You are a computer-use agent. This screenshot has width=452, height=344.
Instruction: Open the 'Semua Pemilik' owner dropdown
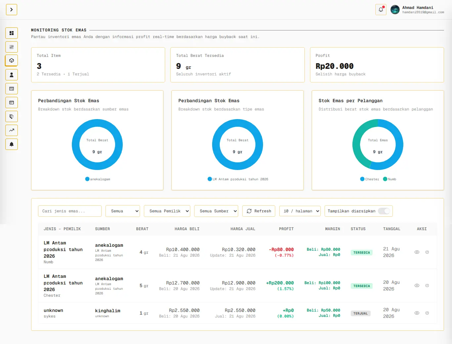point(167,211)
